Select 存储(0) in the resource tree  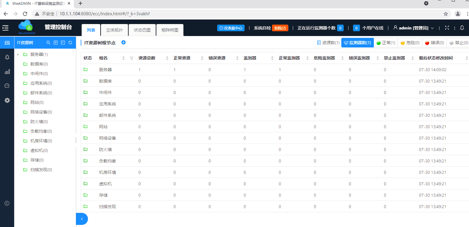coord(37,160)
